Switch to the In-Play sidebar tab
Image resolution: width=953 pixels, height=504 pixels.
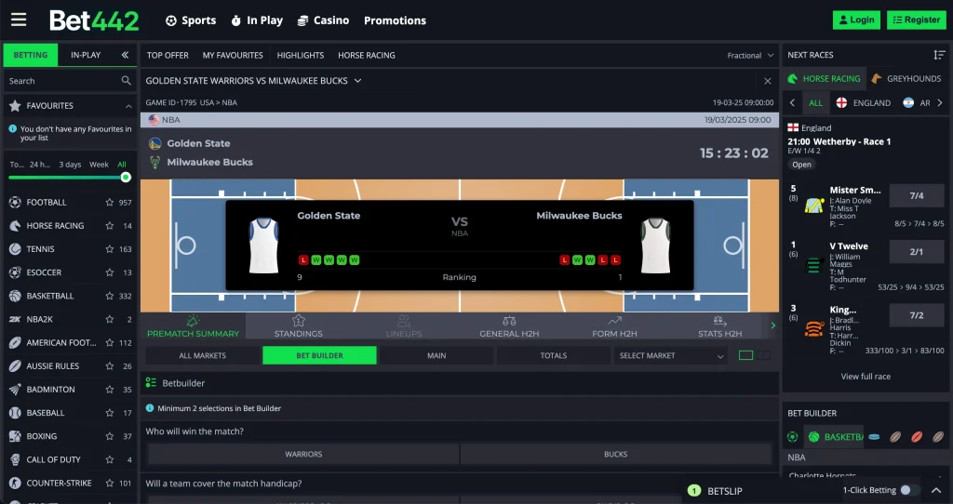click(x=86, y=55)
